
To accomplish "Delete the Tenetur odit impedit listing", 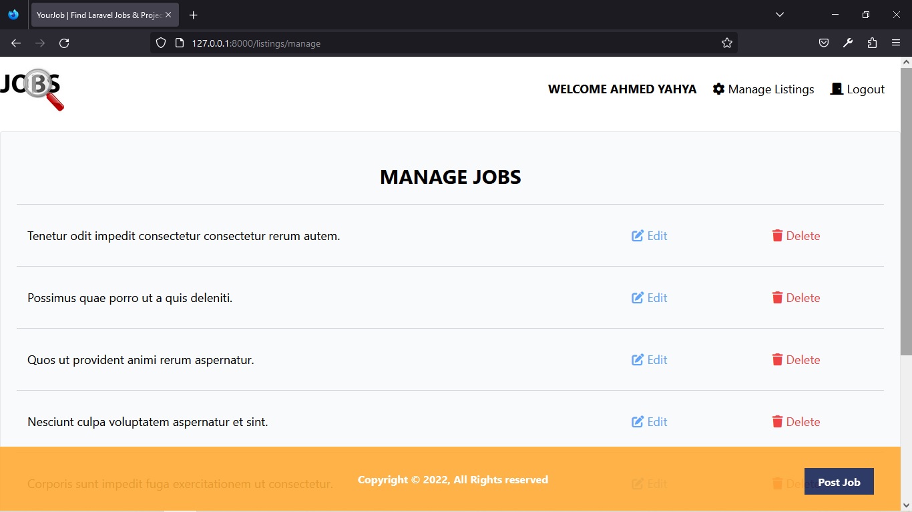I will coord(802,236).
